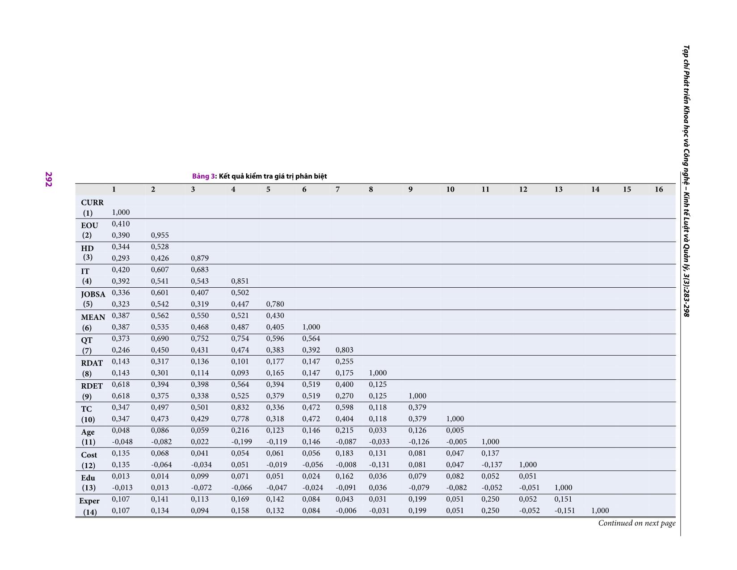Viewport: 737px width, 570px height.
Task: Click the 'Continued on next page' note
Action: pos(637,523)
